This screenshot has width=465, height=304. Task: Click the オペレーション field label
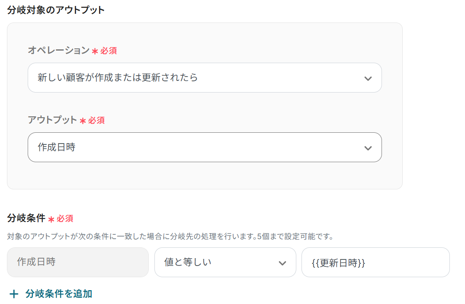(58, 51)
